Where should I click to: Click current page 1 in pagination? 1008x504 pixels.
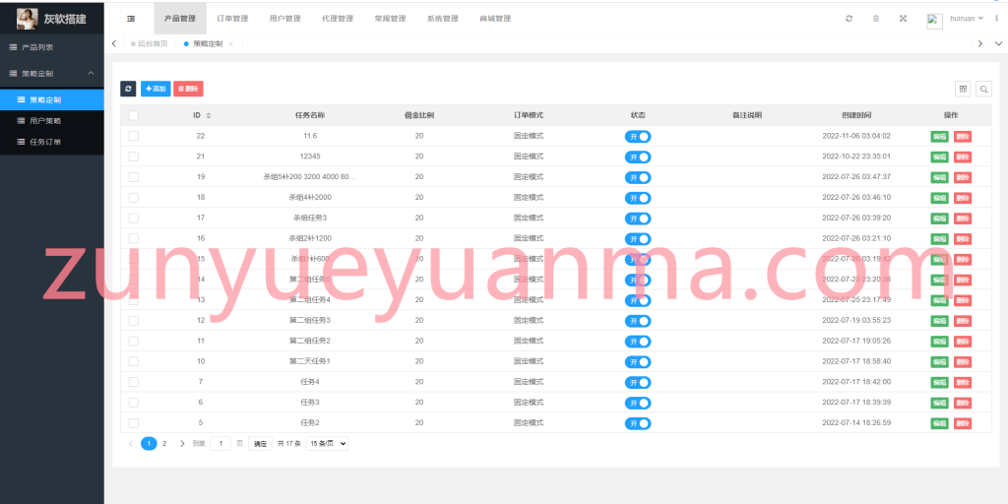[149, 444]
